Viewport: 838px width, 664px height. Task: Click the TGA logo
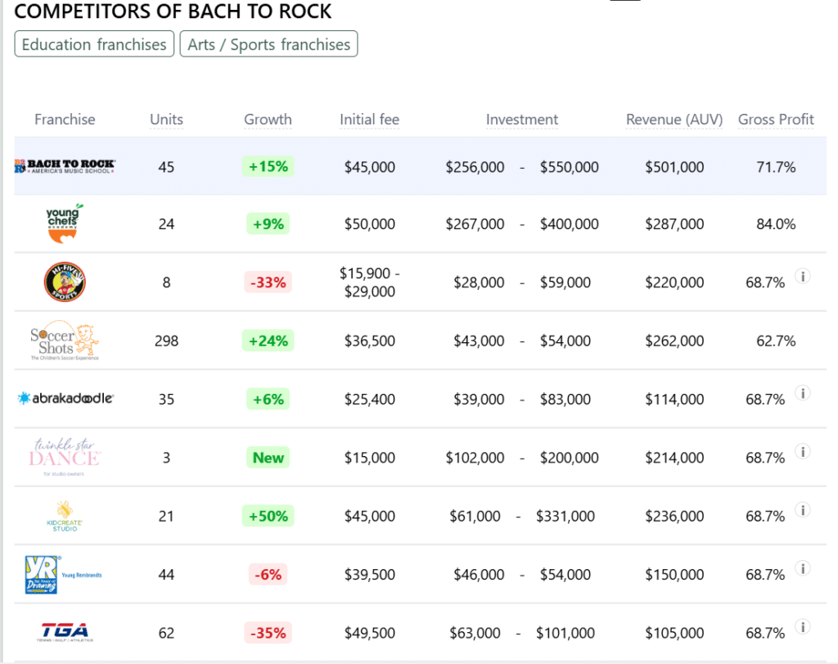pos(65,632)
